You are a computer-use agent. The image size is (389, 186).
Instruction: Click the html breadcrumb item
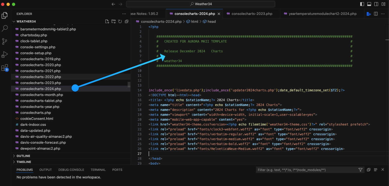pyautogui.click(x=192, y=21)
